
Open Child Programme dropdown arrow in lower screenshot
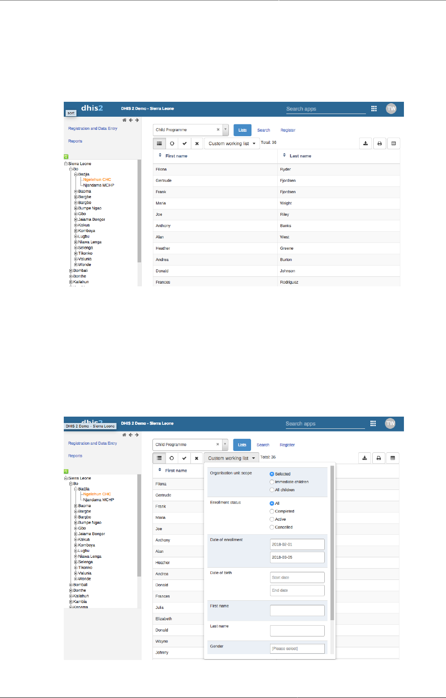click(225, 445)
